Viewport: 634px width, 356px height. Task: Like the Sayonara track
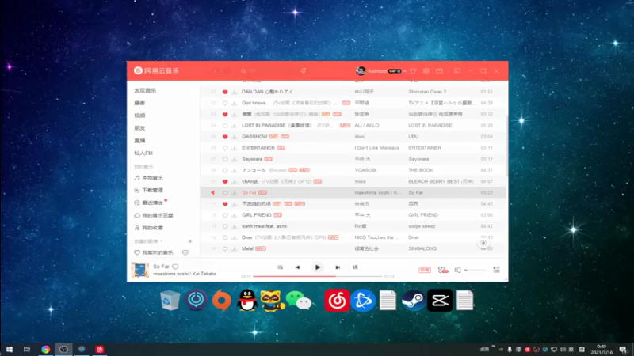tap(225, 160)
